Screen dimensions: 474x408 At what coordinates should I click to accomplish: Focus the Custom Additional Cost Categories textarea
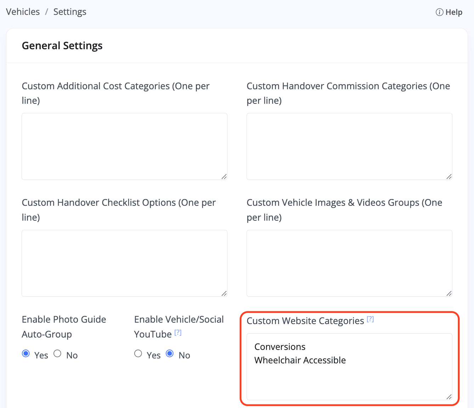pos(124,146)
